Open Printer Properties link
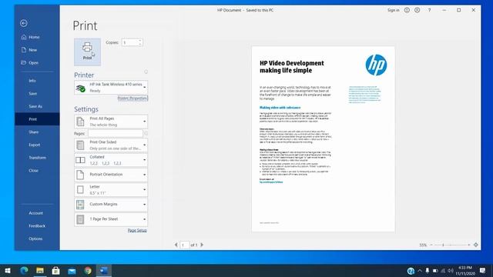Screen dimensions: 493x277 tap(132, 98)
